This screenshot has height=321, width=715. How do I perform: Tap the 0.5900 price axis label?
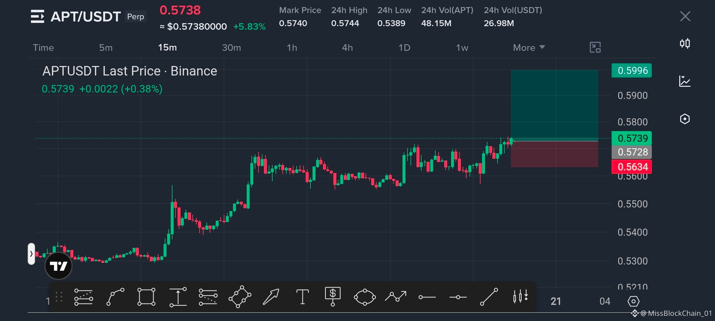632,96
